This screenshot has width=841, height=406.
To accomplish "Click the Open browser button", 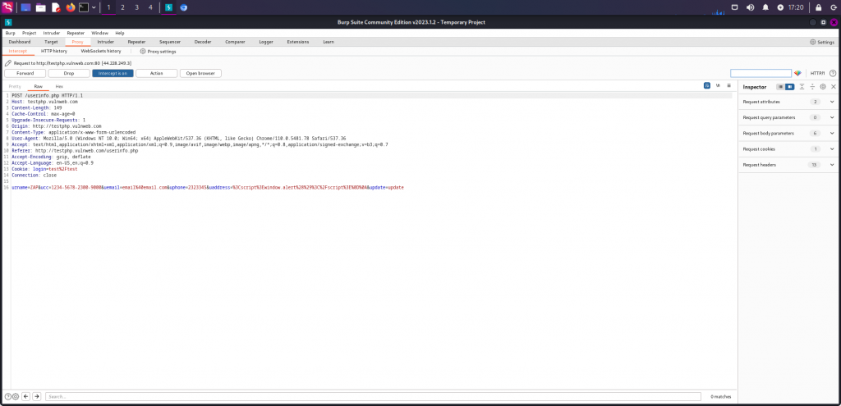I will (200, 73).
